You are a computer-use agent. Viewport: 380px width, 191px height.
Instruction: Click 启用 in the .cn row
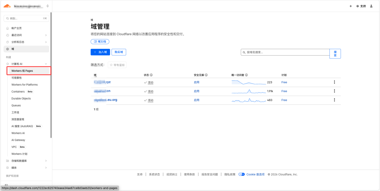click(197, 91)
